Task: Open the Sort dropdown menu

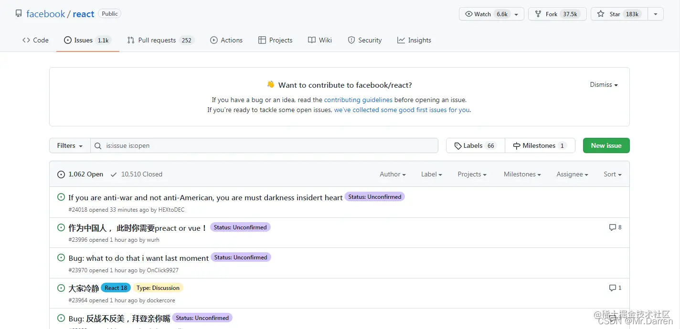Action: pos(612,175)
